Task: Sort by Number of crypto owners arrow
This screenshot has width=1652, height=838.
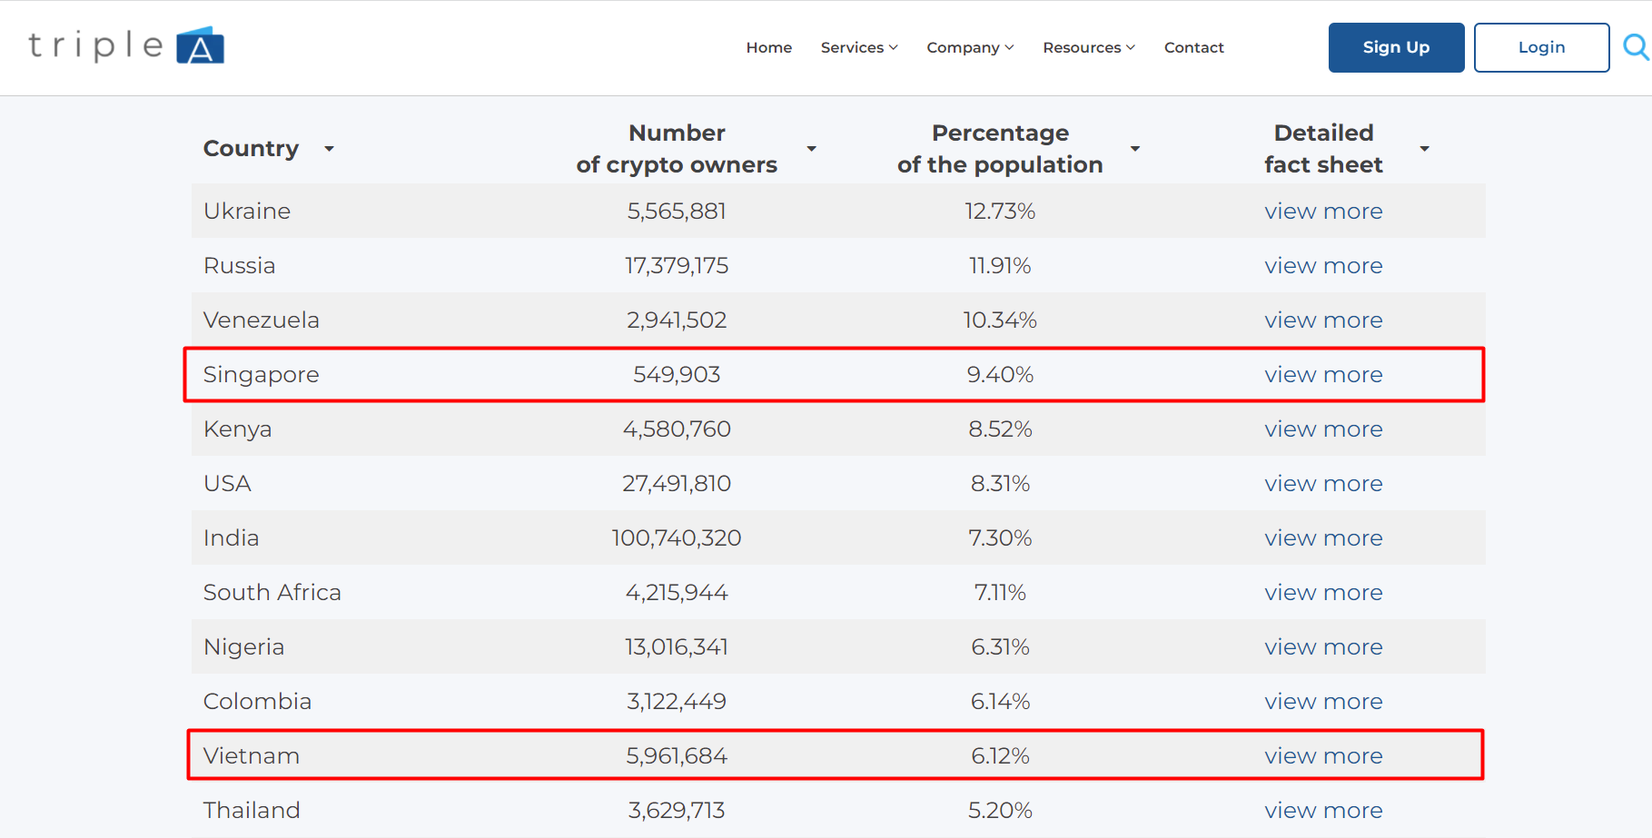Action: 811,149
